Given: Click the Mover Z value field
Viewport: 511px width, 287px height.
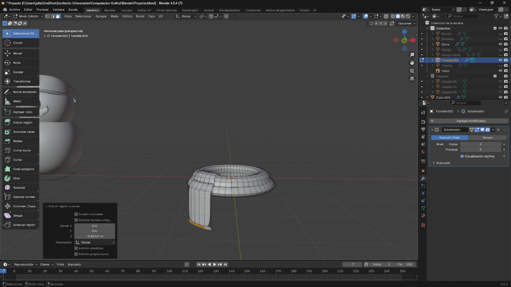Looking at the screenshot, I should [x=94, y=236].
